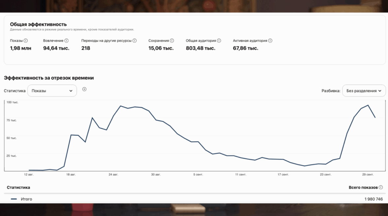Click the Общая аудитория value 803,48 тыс.
Image resolution: width=388 pixels, height=216 pixels.
(201, 48)
